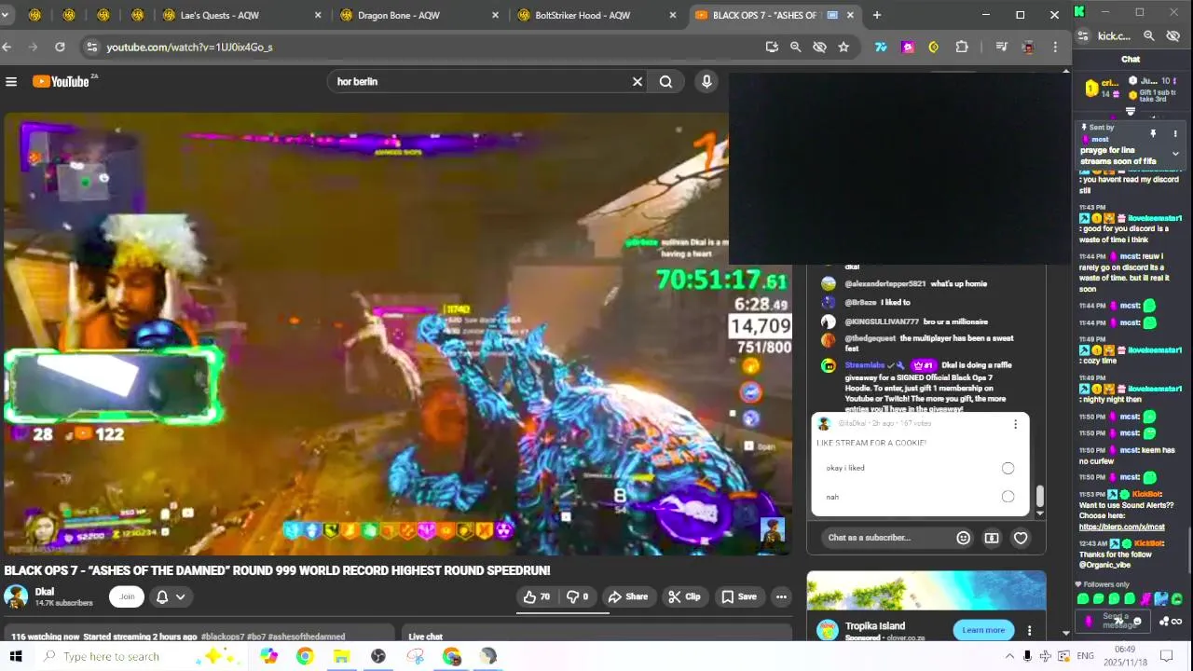The image size is (1193, 671).
Task: Select 'nah' poll option
Action: point(1008,497)
